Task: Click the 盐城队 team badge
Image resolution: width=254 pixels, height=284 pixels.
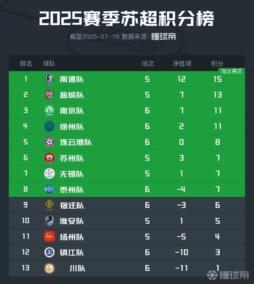Action: (x=50, y=95)
